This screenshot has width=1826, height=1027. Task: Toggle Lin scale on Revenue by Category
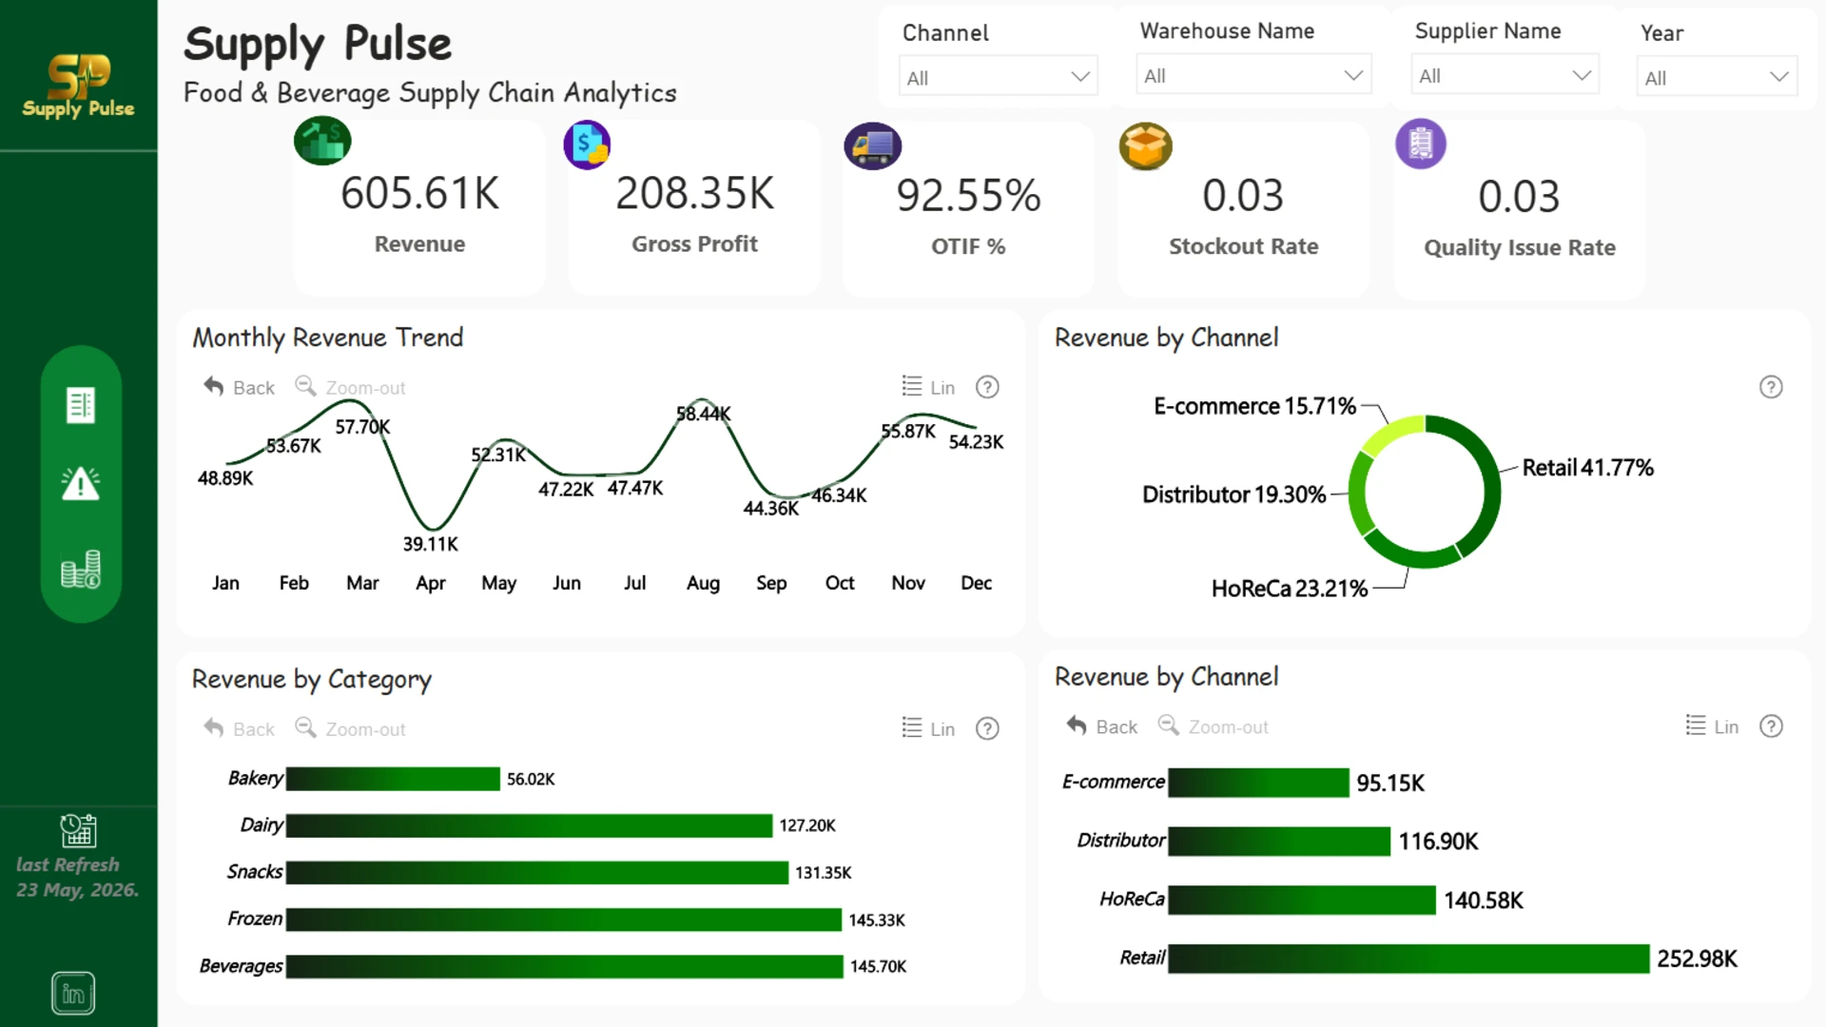928,728
